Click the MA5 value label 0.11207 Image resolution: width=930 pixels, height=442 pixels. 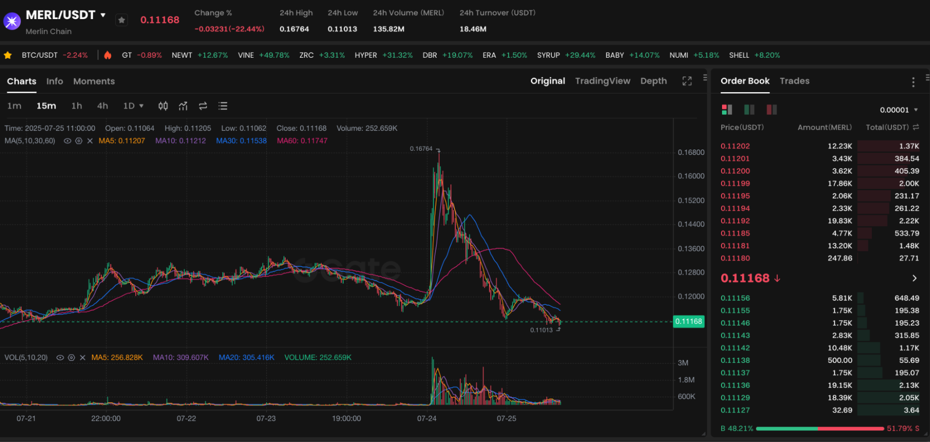(122, 141)
